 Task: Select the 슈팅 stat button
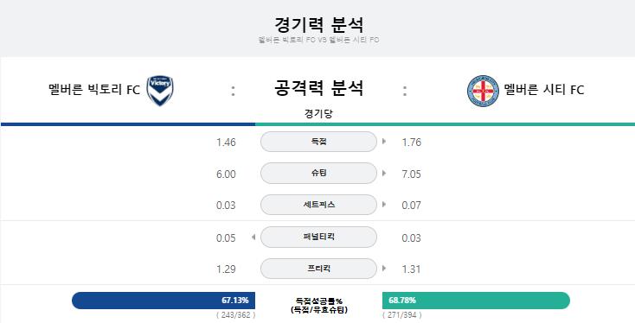(x=318, y=174)
